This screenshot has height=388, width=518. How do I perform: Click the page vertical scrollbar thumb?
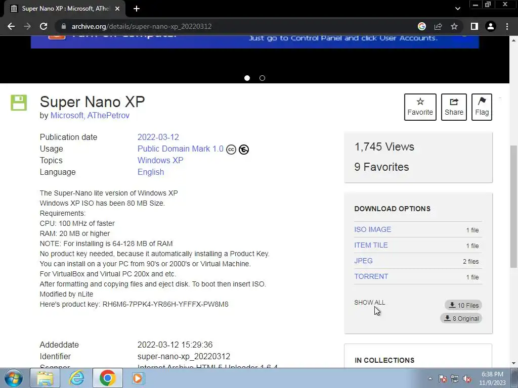(x=514, y=207)
